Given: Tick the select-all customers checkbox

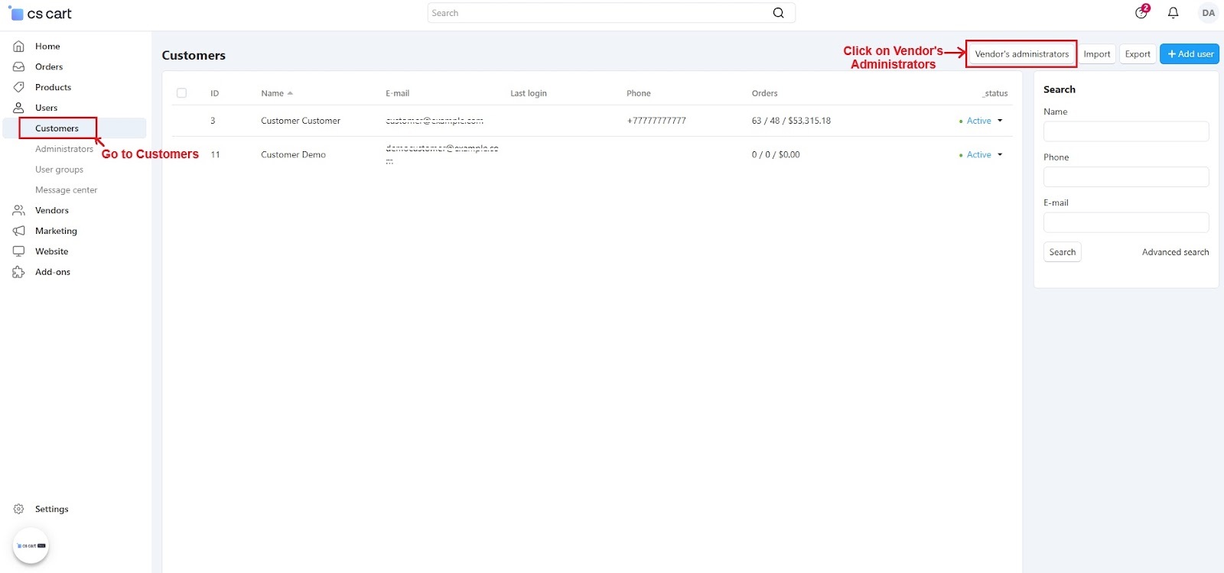Looking at the screenshot, I should [x=182, y=93].
